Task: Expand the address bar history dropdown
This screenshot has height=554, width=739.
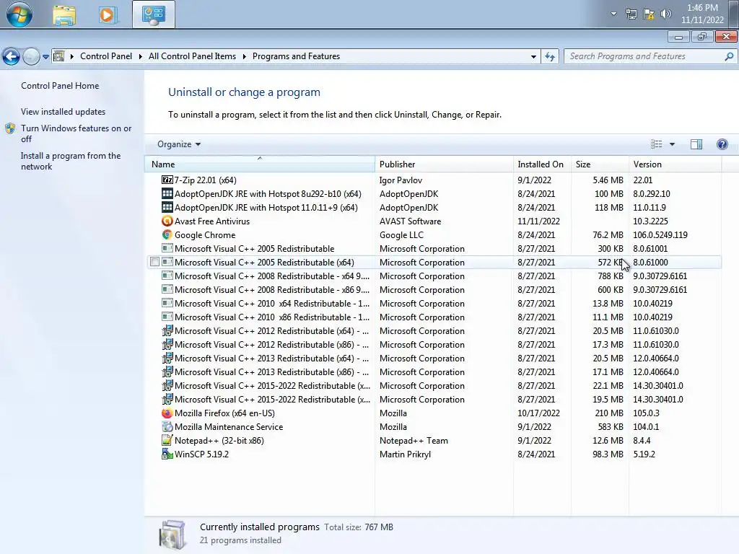Action: 533,56
